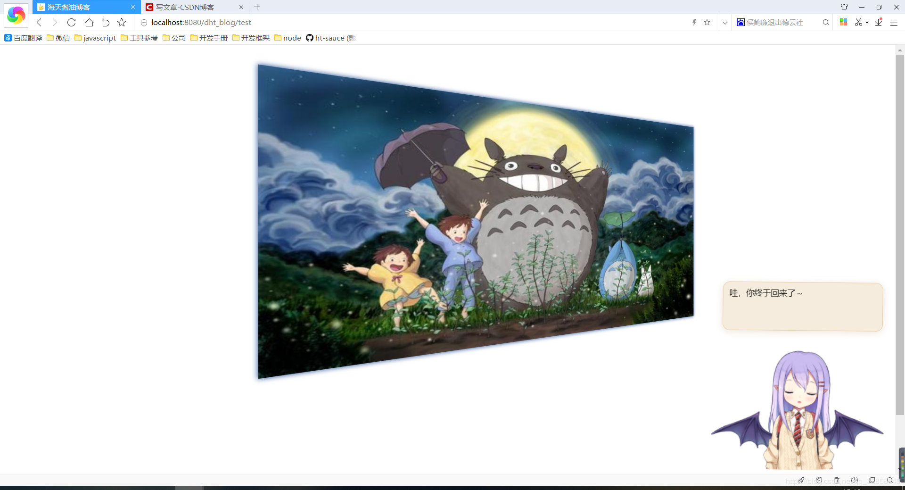Viewport: 905px width, 490px height.
Task: Go back to the previous page
Action: point(39,22)
